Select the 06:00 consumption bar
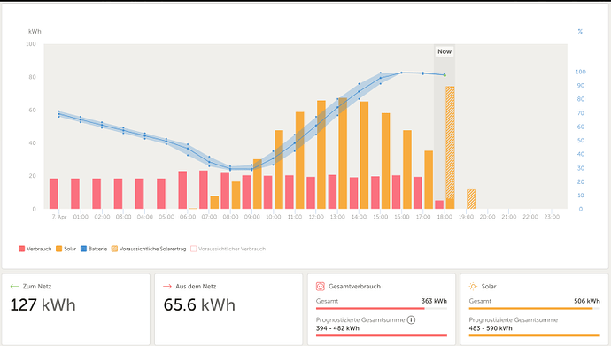Image resolution: width=611 pixels, height=346 pixels. (182, 190)
